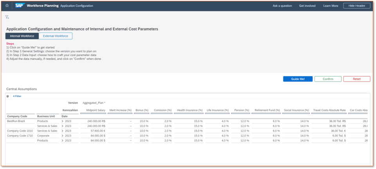Viewport: 376px width, 169px height.
Task: Open the Ask a question link
Action: coord(282,6)
